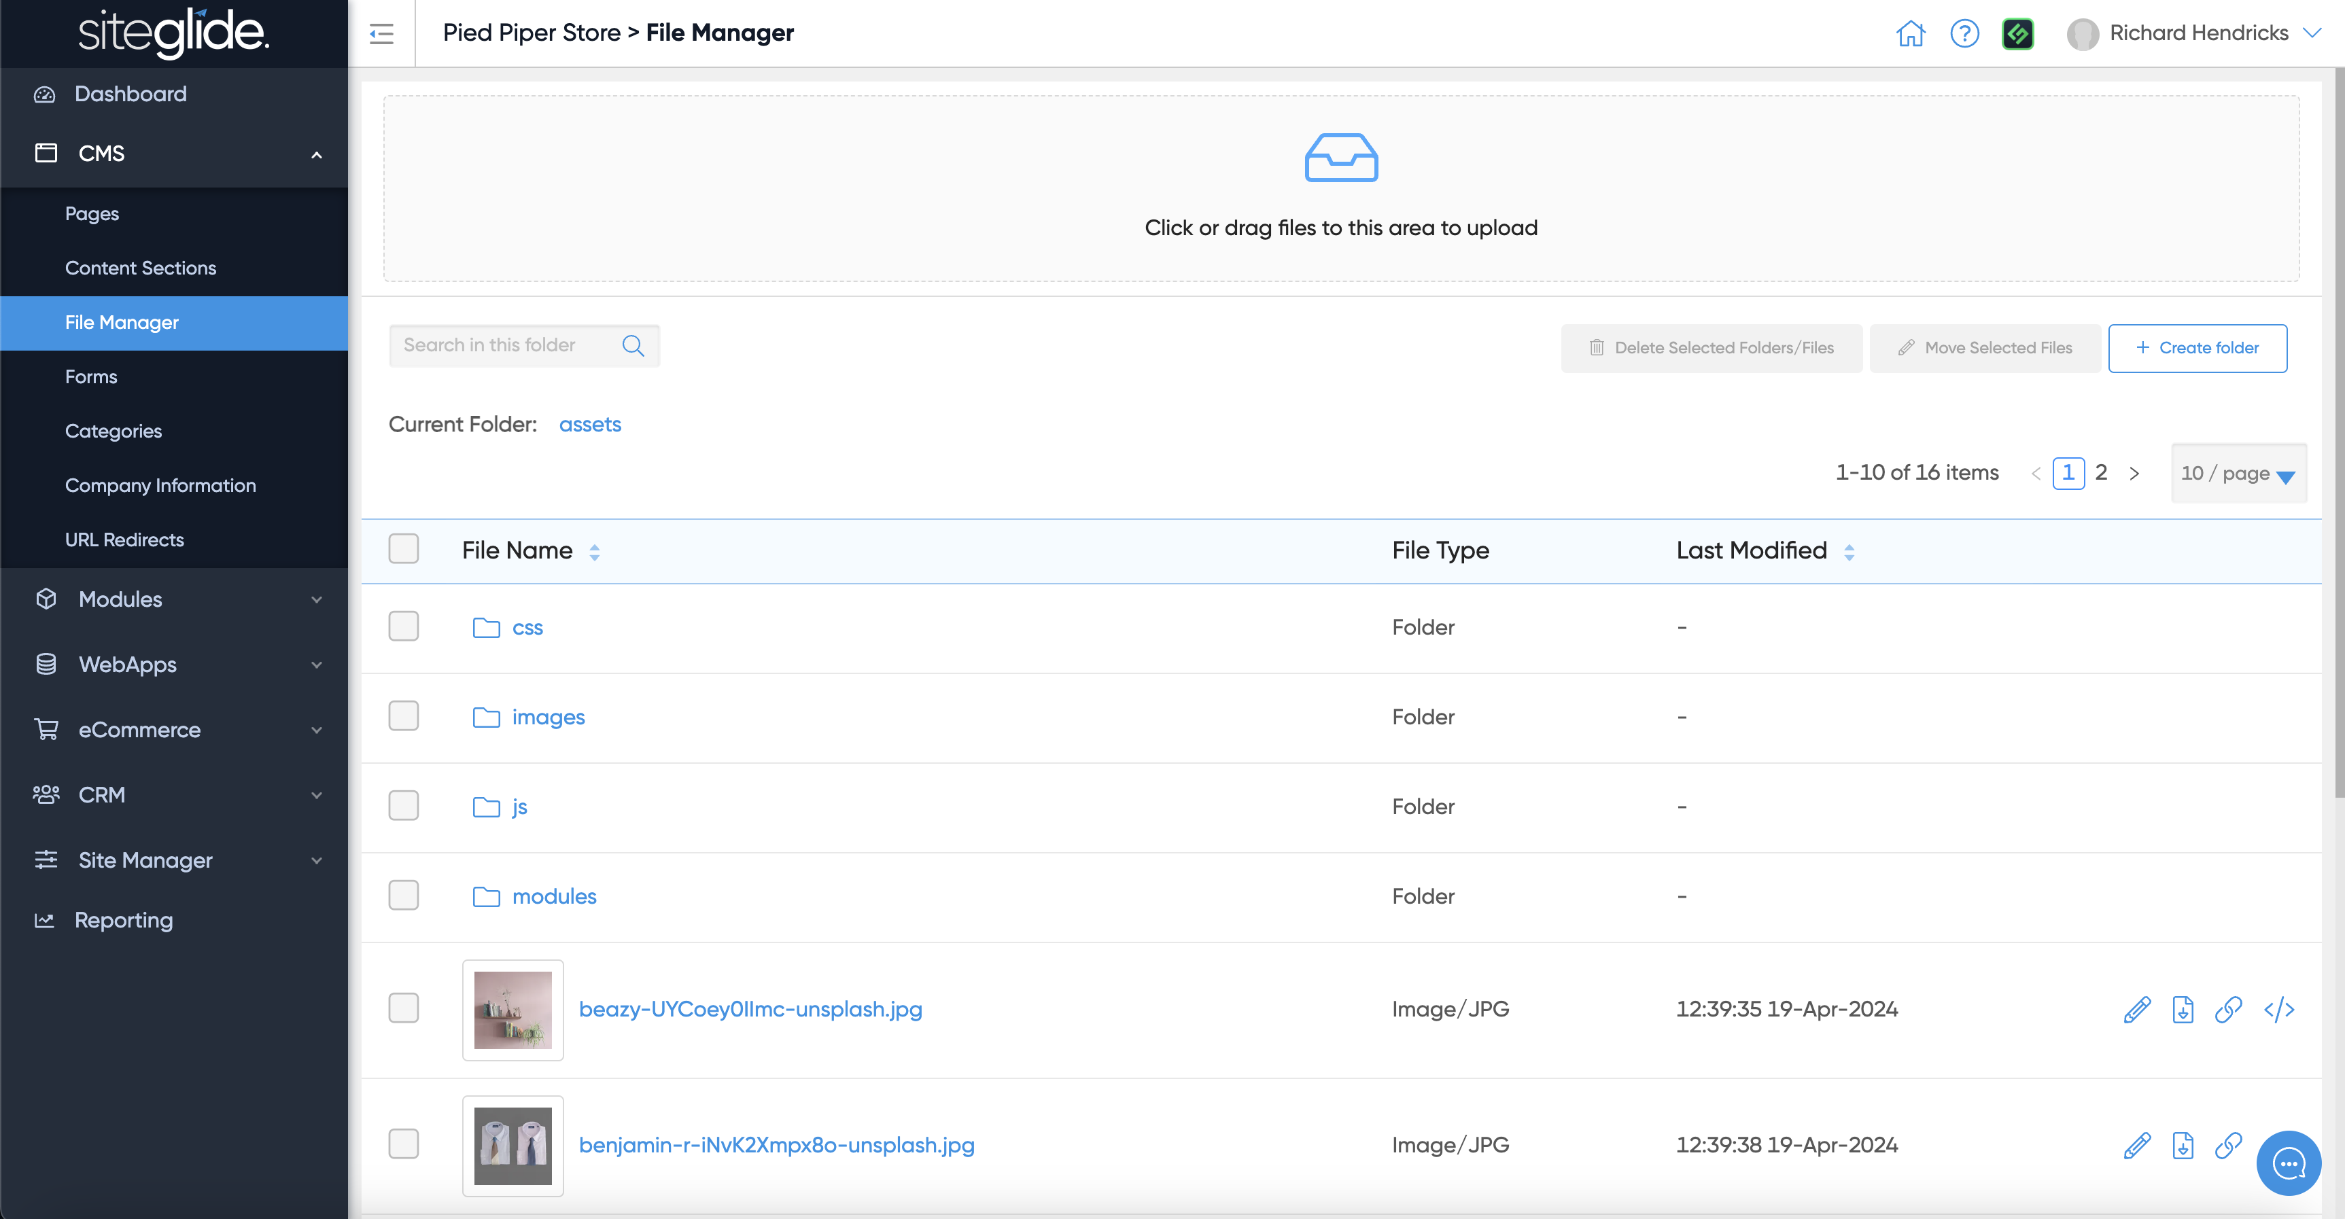The image size is (2345, 1219).
Task: Copy link icon for benjamin-r image
Action: [x=2227, y=1146]
